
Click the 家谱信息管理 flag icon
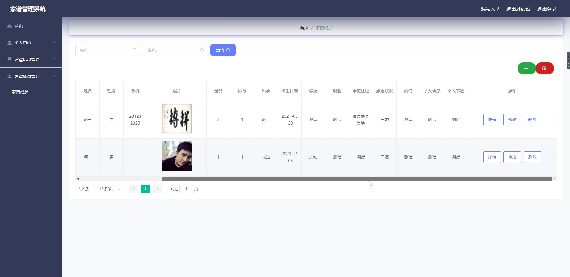tap(9, 59)
